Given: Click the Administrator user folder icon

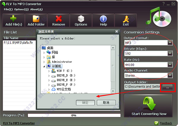Looking at the screenshot, I should point(49,62).
